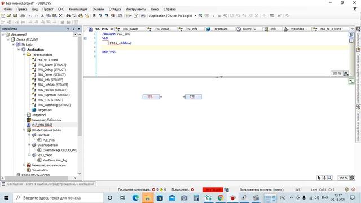Collapse the VISU_TASK node
Image resolution: width=361 pixels, height=203 pixels.
29,155
